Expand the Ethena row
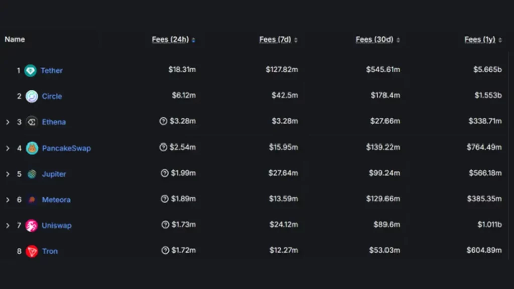Image resolution: width=514 pixels, height=289 pixels. pos(7,122)
